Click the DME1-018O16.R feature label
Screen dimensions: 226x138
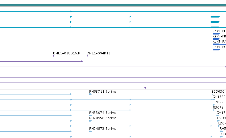pos(67,53)
